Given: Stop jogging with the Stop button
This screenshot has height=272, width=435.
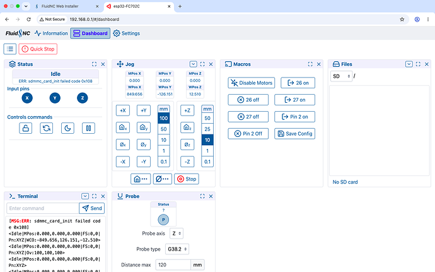Looking at the screenshot, I should click(187, 179).
